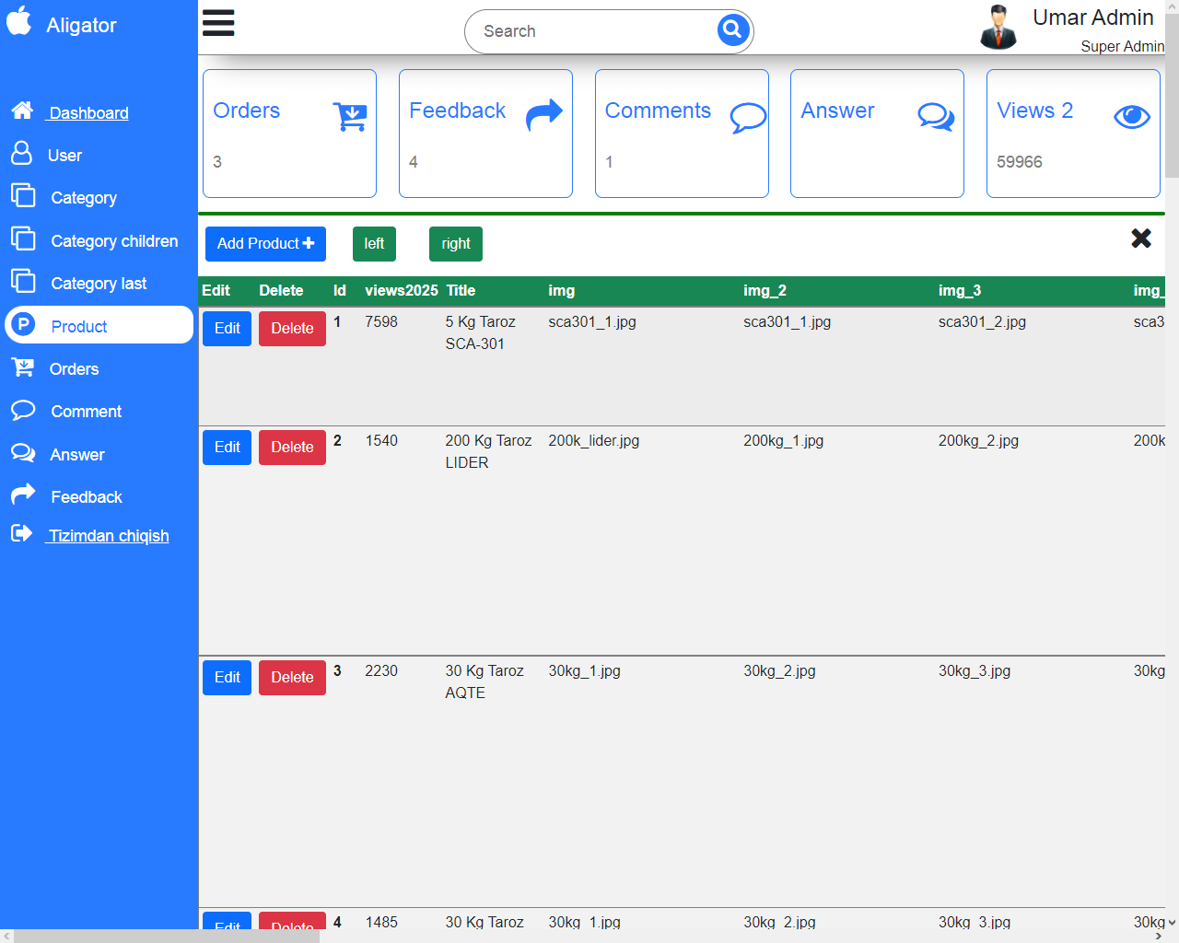Click the Views eye icon

(1132, 117)
